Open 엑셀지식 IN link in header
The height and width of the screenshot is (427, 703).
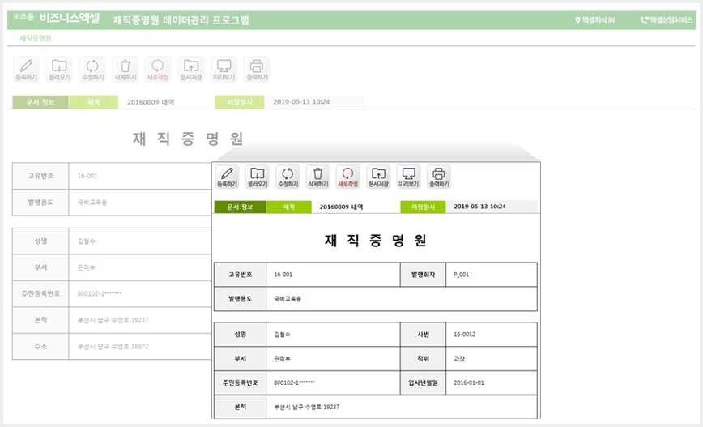click(595, 20)
